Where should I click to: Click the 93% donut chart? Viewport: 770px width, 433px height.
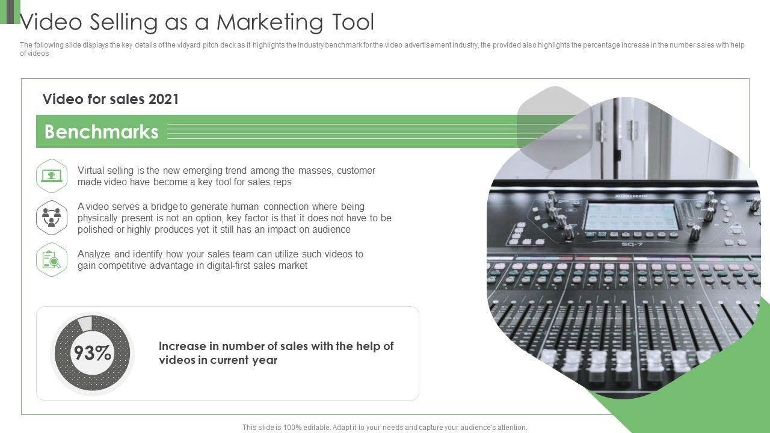[x=92, y=353]
